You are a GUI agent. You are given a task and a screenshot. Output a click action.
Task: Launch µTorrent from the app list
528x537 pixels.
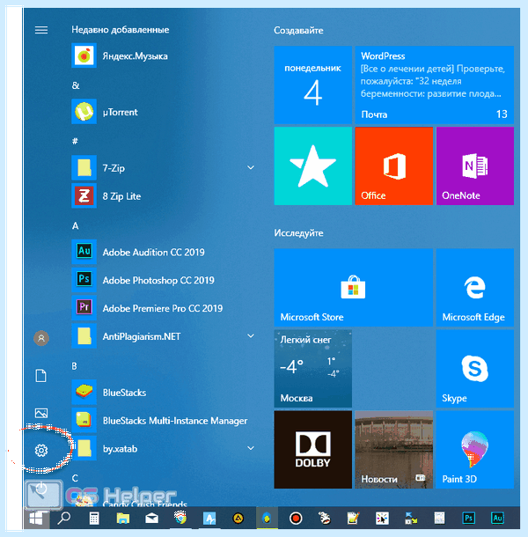click(164, 112)
